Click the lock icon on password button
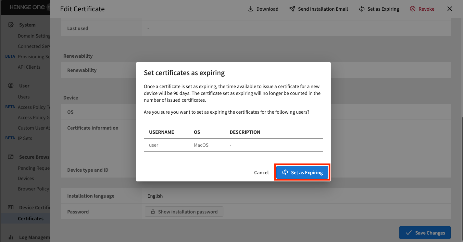Viewport: 463px width, 242px height. [x=153, y=212]
